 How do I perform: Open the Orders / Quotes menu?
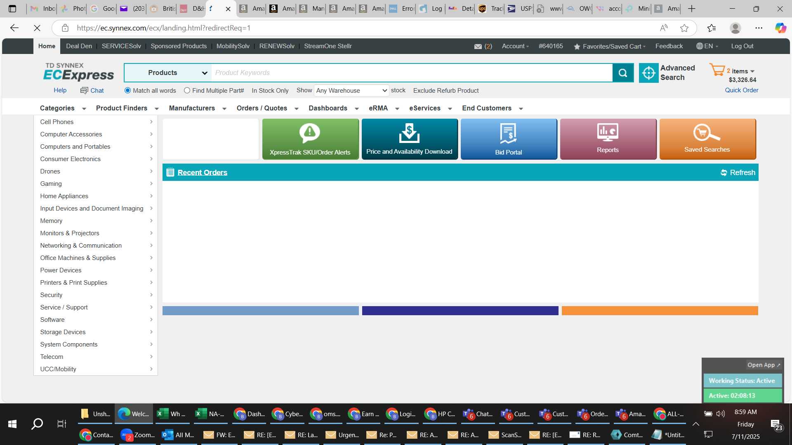pos(267,108)
